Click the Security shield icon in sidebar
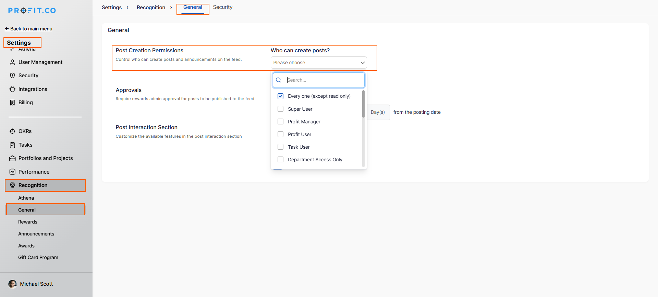The height and width of the screenshot is (297, 658). pyautogui.click(x=12, y=76)
